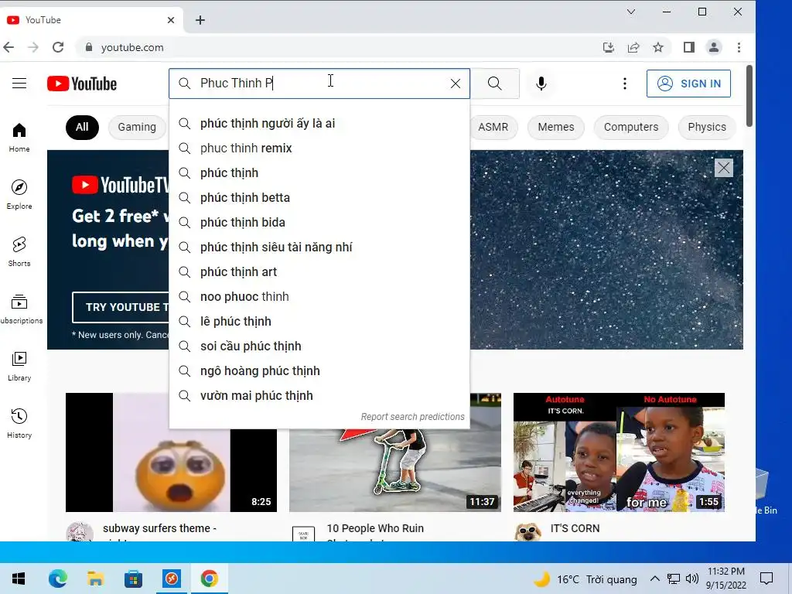Choose suggestion 'soi cầu phúc thịnh'

tap(319, 346)
